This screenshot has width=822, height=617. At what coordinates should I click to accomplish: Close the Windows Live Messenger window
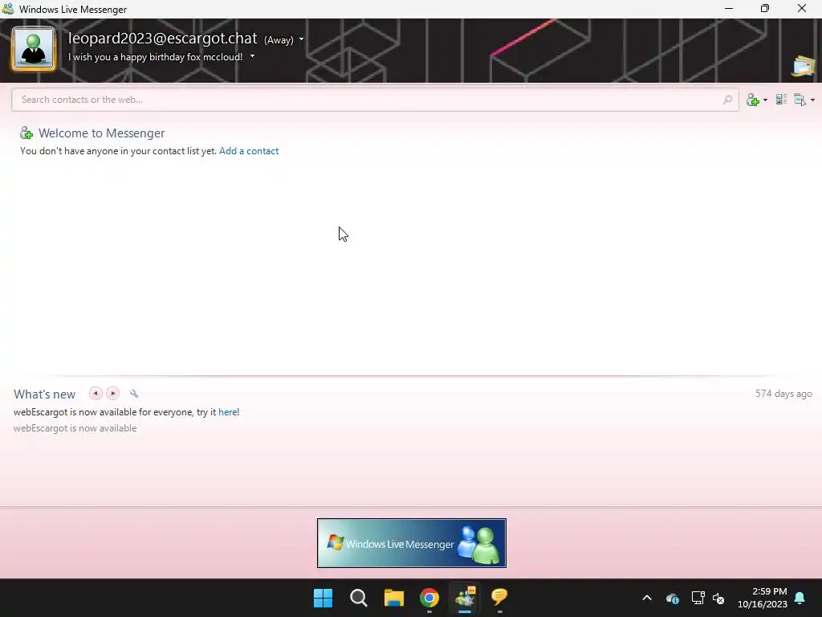pyautogui.click(x=802, y=8)
